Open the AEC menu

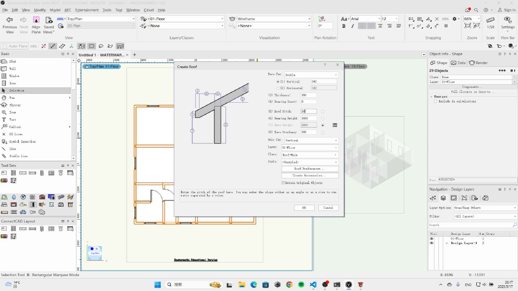click(67, 10)
